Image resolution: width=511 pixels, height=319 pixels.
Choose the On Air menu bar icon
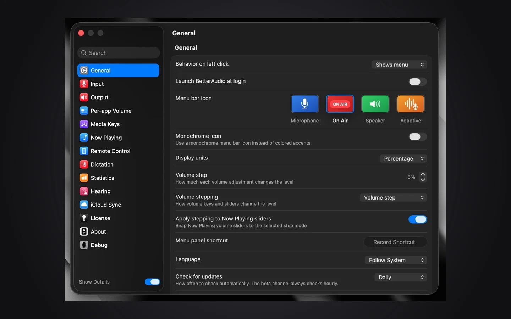click(x=340, y=104)
